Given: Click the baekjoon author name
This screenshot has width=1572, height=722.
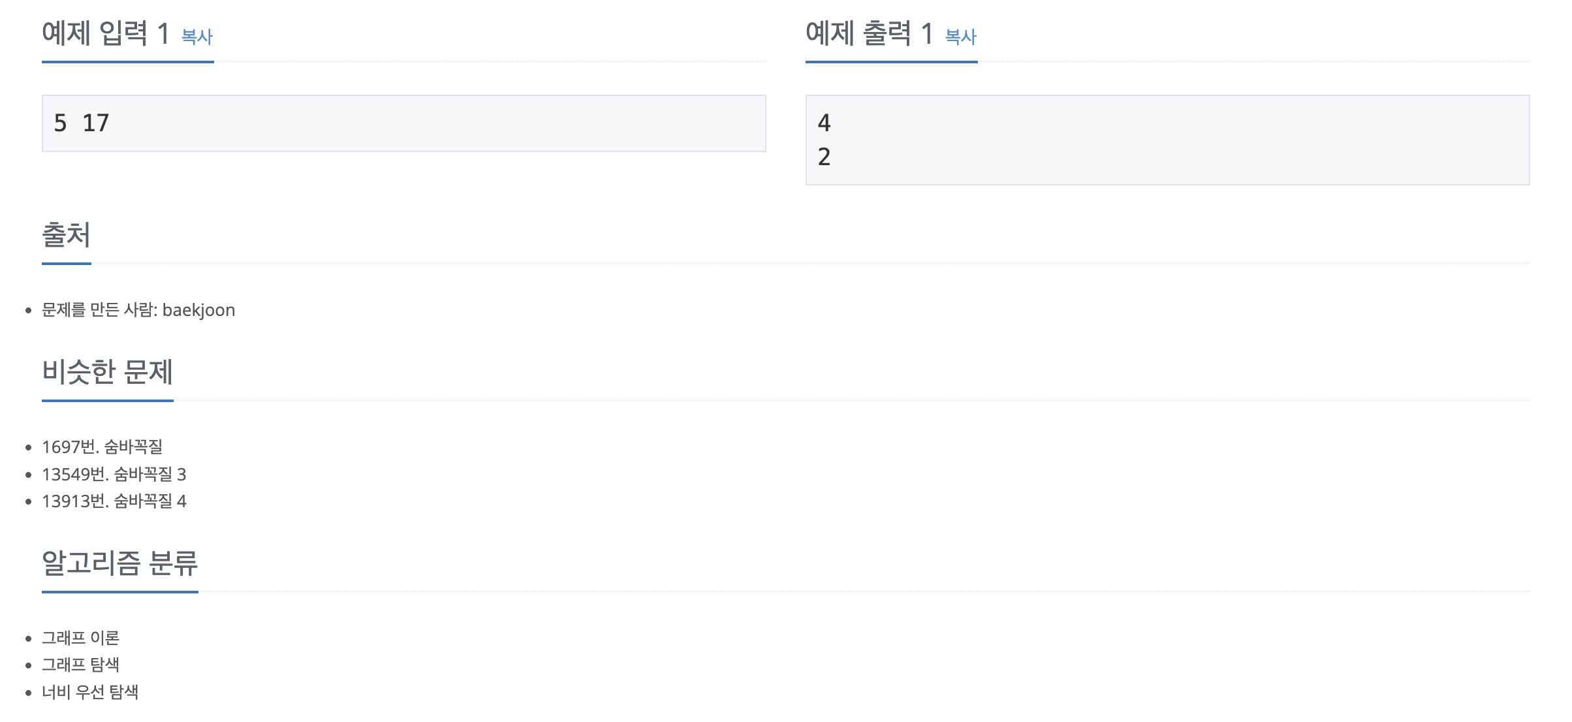Looking at the screenshot, I should tap(202, 310).
